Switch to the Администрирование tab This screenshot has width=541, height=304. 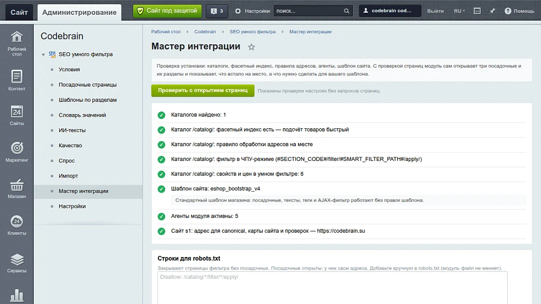click(79, 13)
